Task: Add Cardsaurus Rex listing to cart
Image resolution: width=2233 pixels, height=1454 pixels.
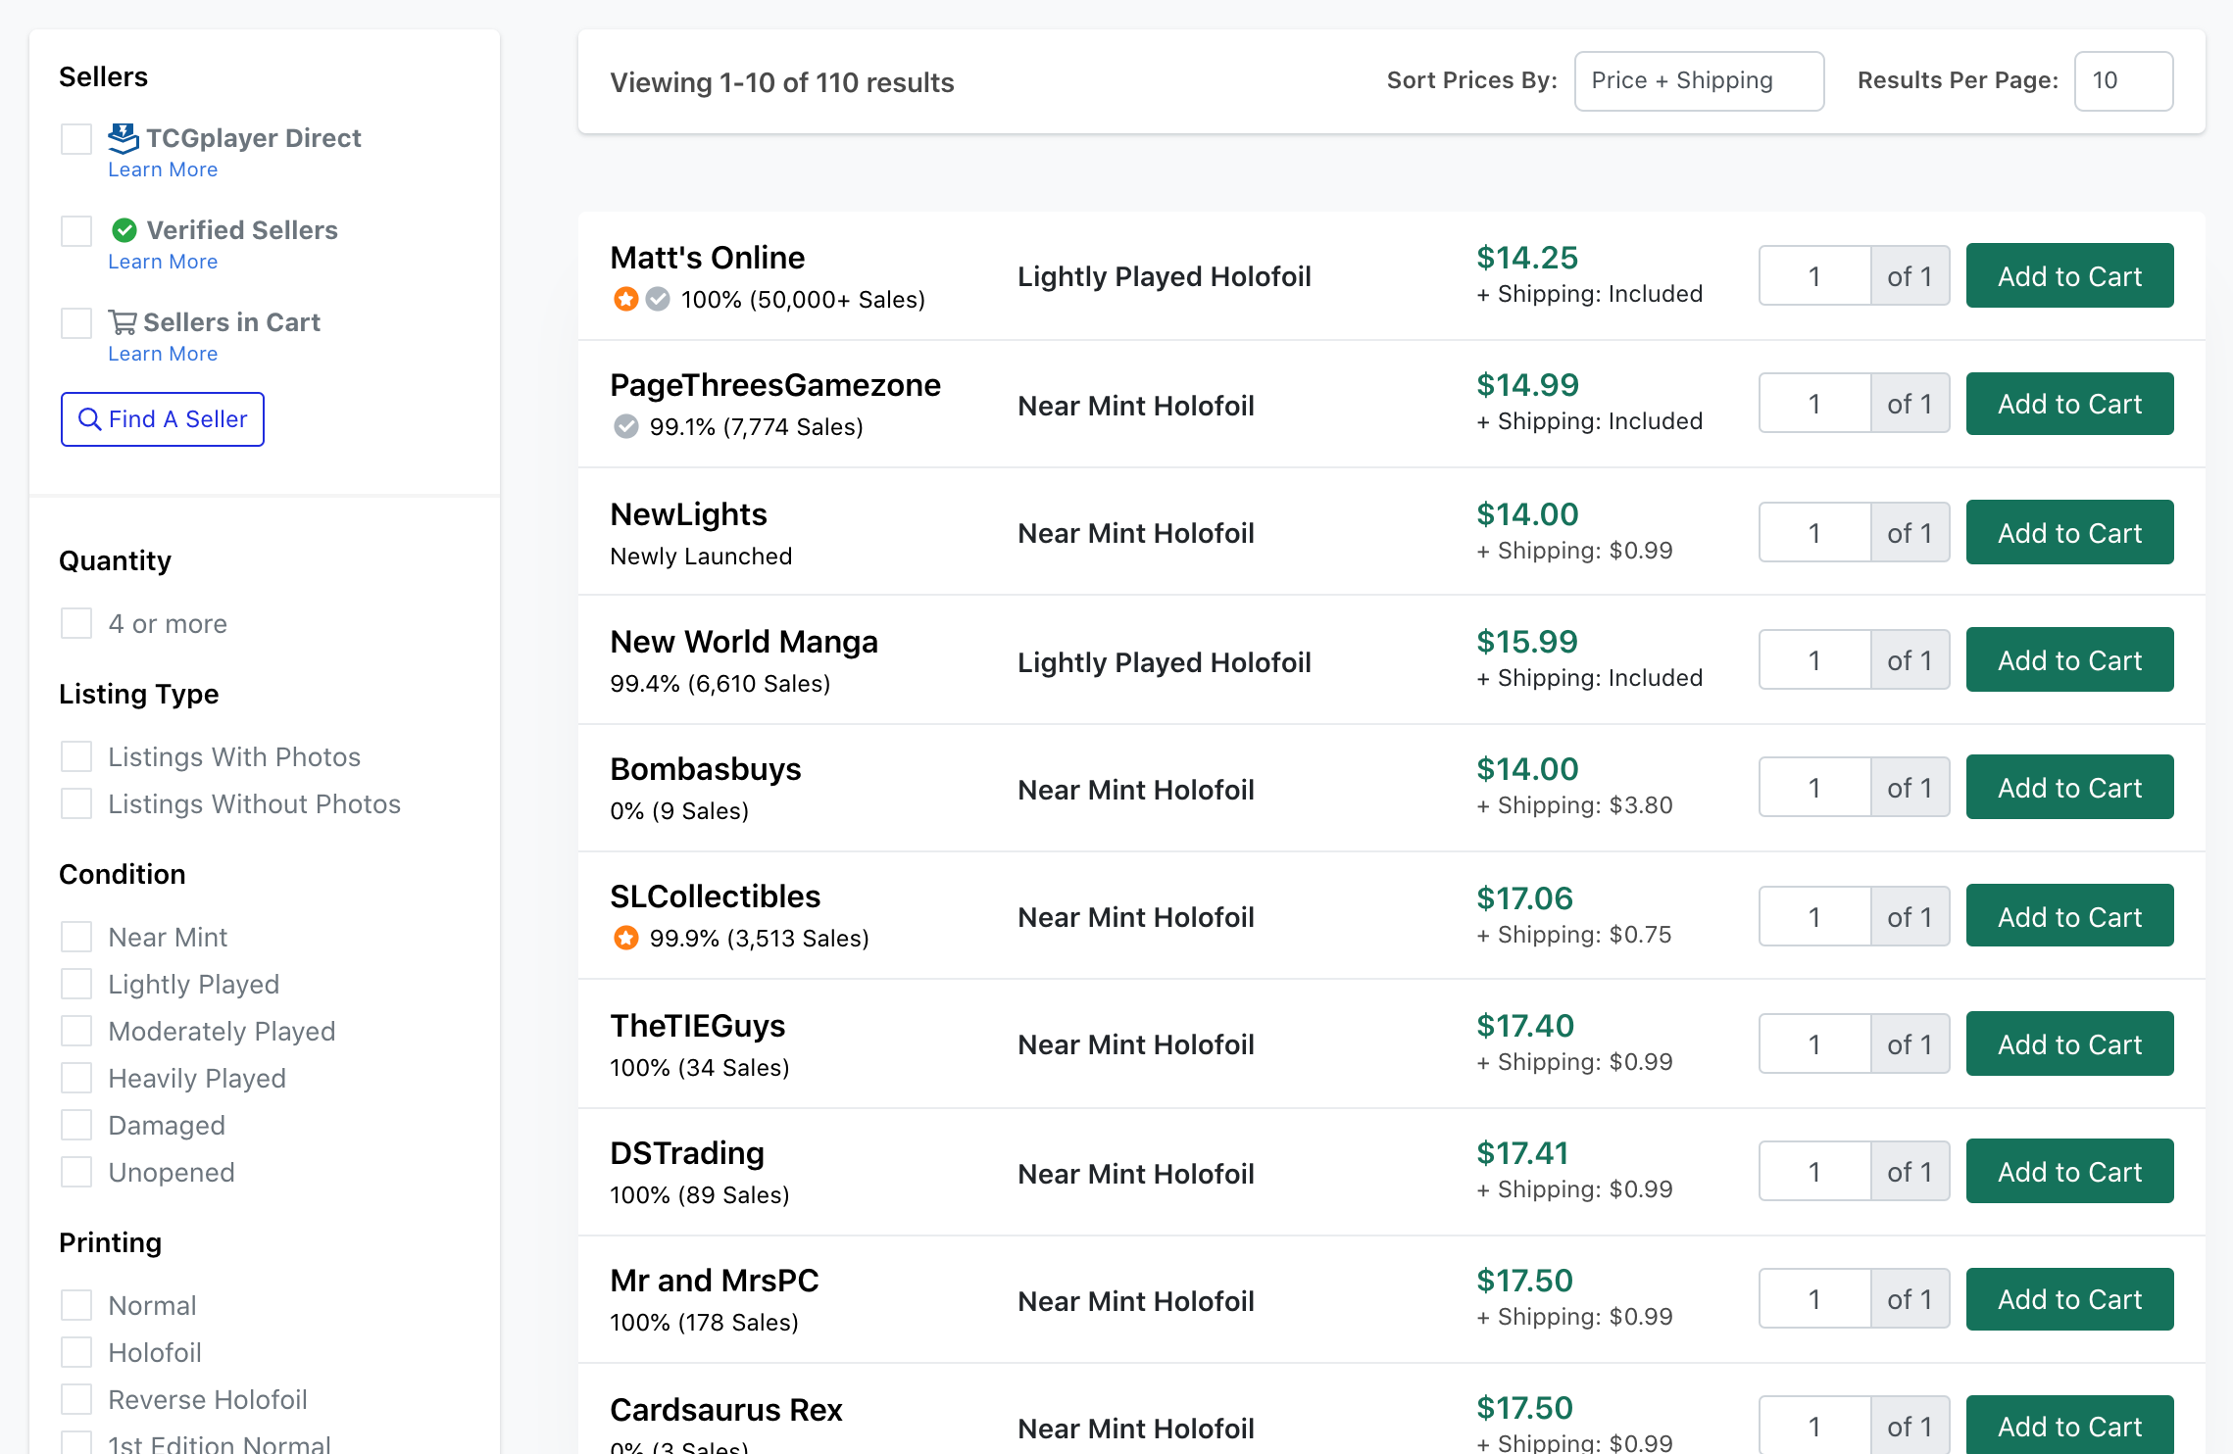Action: (2069, 1427)
